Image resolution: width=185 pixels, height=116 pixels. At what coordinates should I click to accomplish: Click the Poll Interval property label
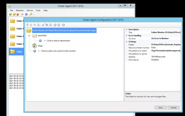[x=133, y=60]
